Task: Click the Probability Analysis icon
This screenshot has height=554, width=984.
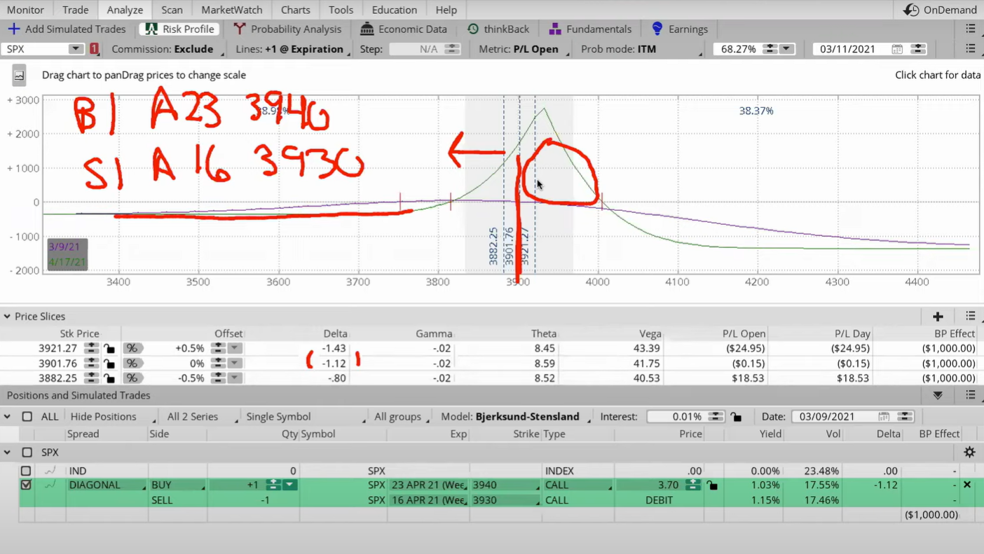Action: tap(240, 29)
